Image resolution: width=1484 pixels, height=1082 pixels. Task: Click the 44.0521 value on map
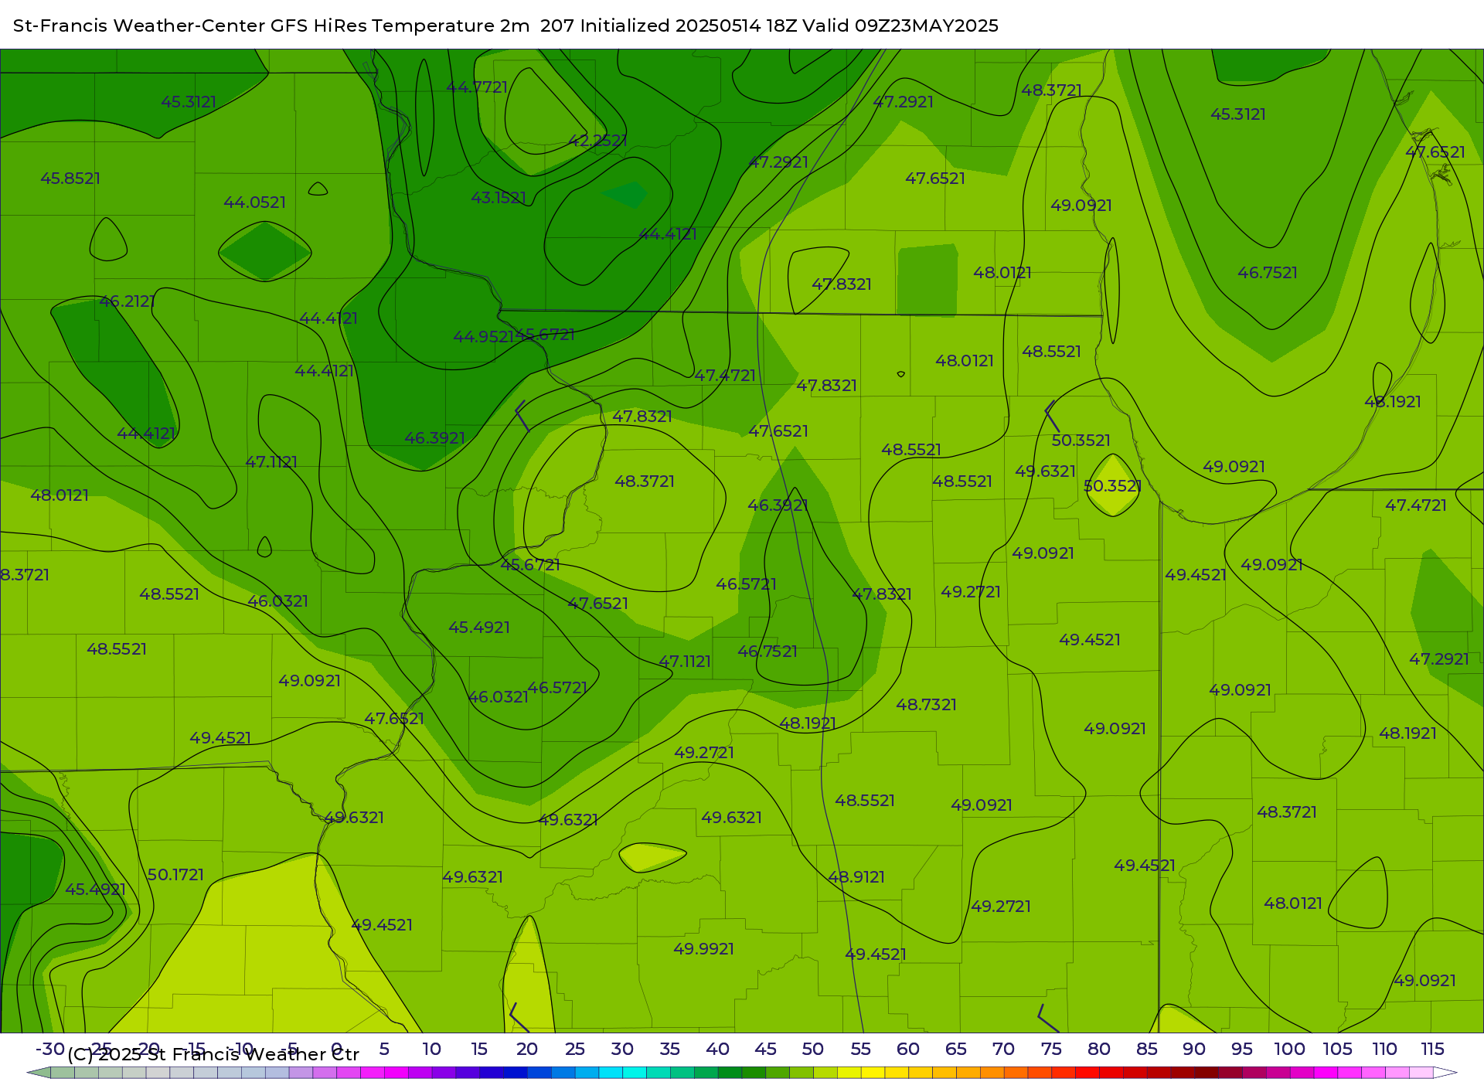coord(254,202)
